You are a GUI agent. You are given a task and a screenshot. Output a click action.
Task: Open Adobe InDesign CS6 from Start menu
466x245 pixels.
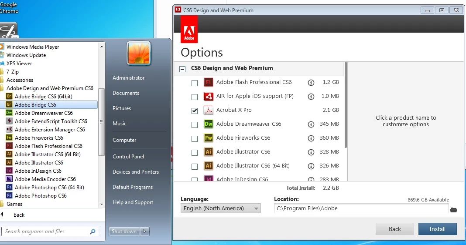pos(38,171)
